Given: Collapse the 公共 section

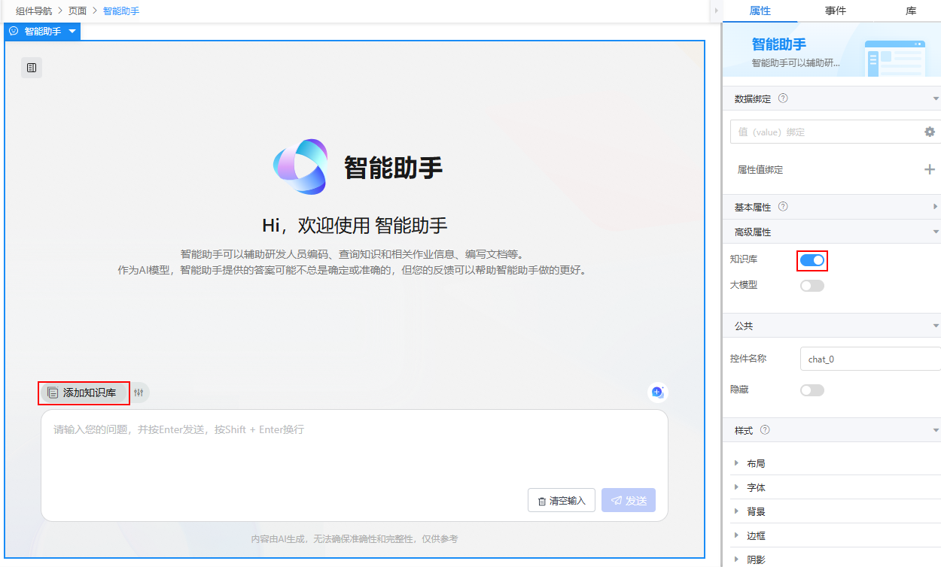Looking at the screenshot, I should [x=936, y=326].
